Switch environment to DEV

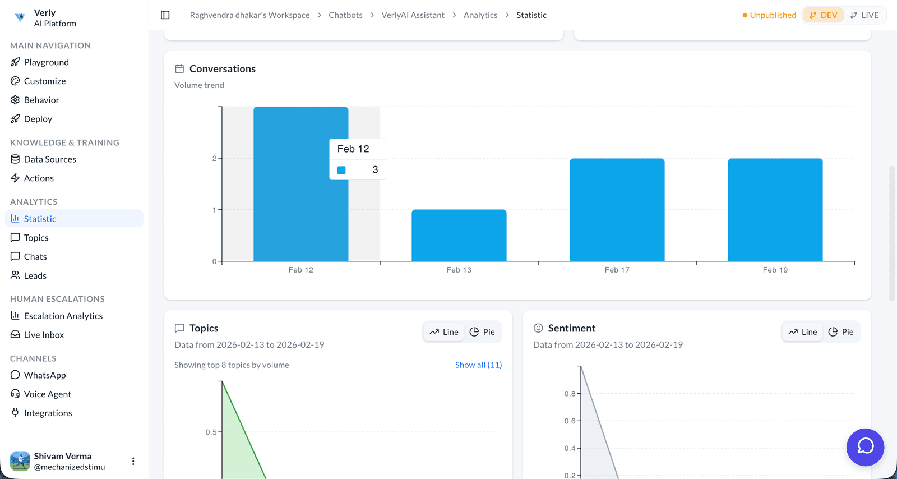pyautogui.click(x=823, y=15)
